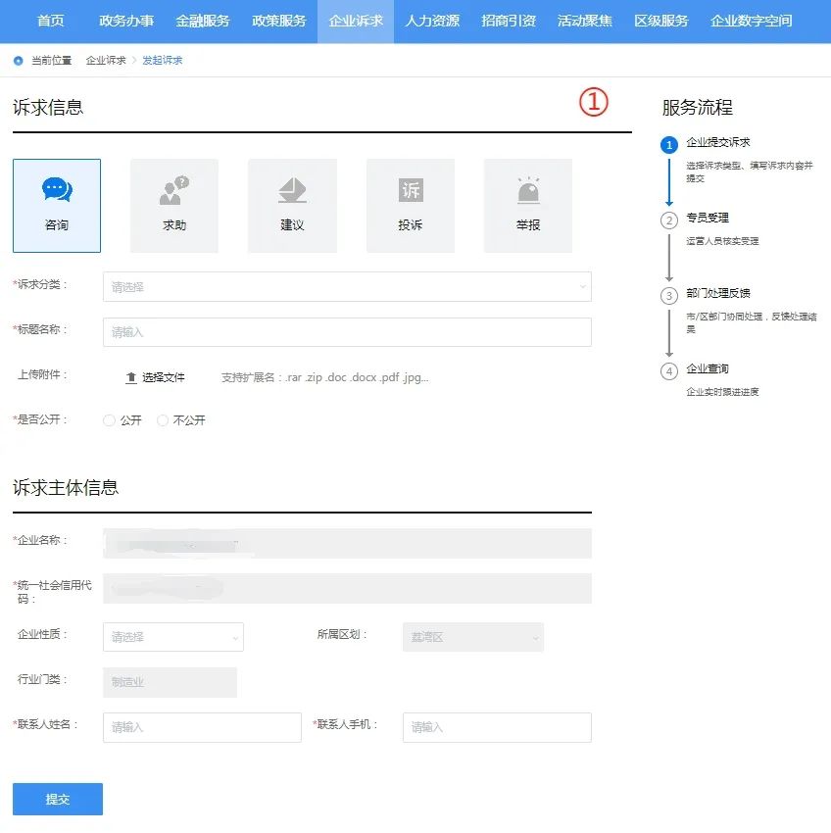Click the 诉求主体信息 section heading
Image resolution: width=831 pixels, height=833 pixels.
pyautogui.click(x=66, y=488)
